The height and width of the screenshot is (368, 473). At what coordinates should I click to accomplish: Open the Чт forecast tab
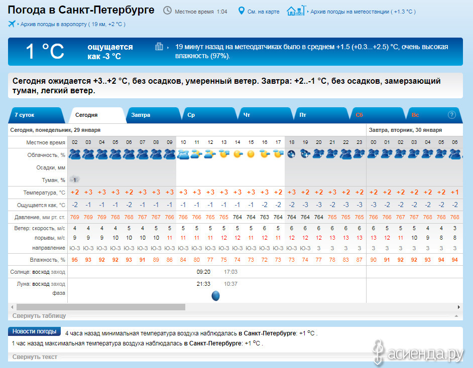coord(266,115)
